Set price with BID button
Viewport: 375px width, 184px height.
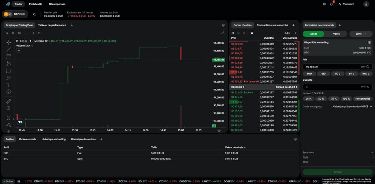tap(323, 74)
